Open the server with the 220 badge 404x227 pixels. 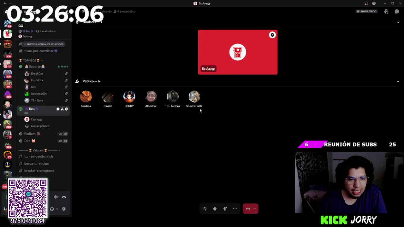point(8,125)
